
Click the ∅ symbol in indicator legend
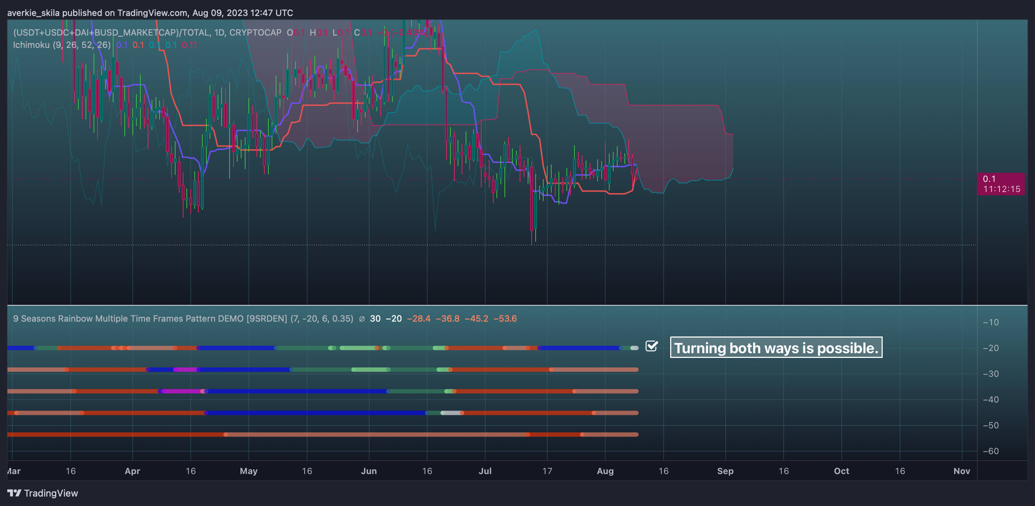362,319
